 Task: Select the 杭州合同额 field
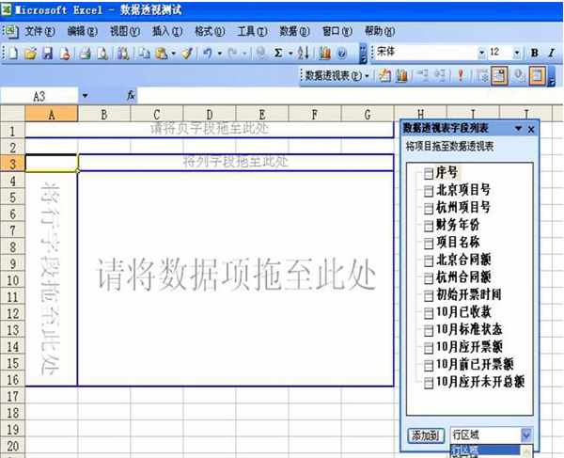click(x=462, y=277)
